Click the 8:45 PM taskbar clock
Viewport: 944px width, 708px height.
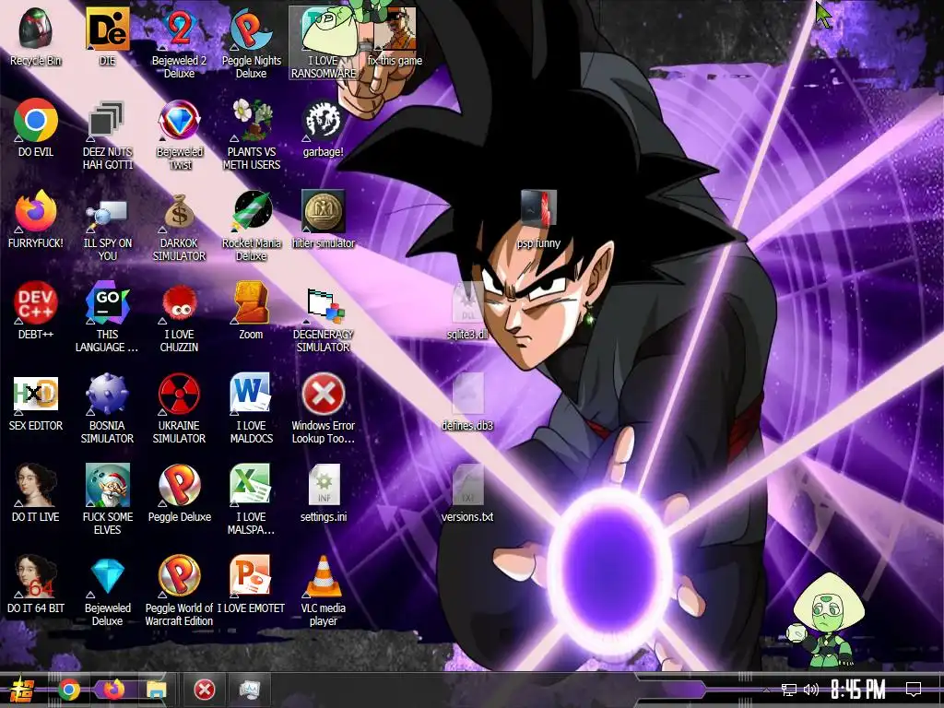(858, 690)
